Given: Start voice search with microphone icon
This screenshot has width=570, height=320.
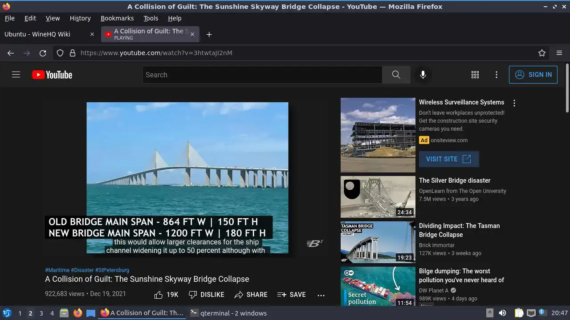Looking at the screenshot, I should [423, 75].
